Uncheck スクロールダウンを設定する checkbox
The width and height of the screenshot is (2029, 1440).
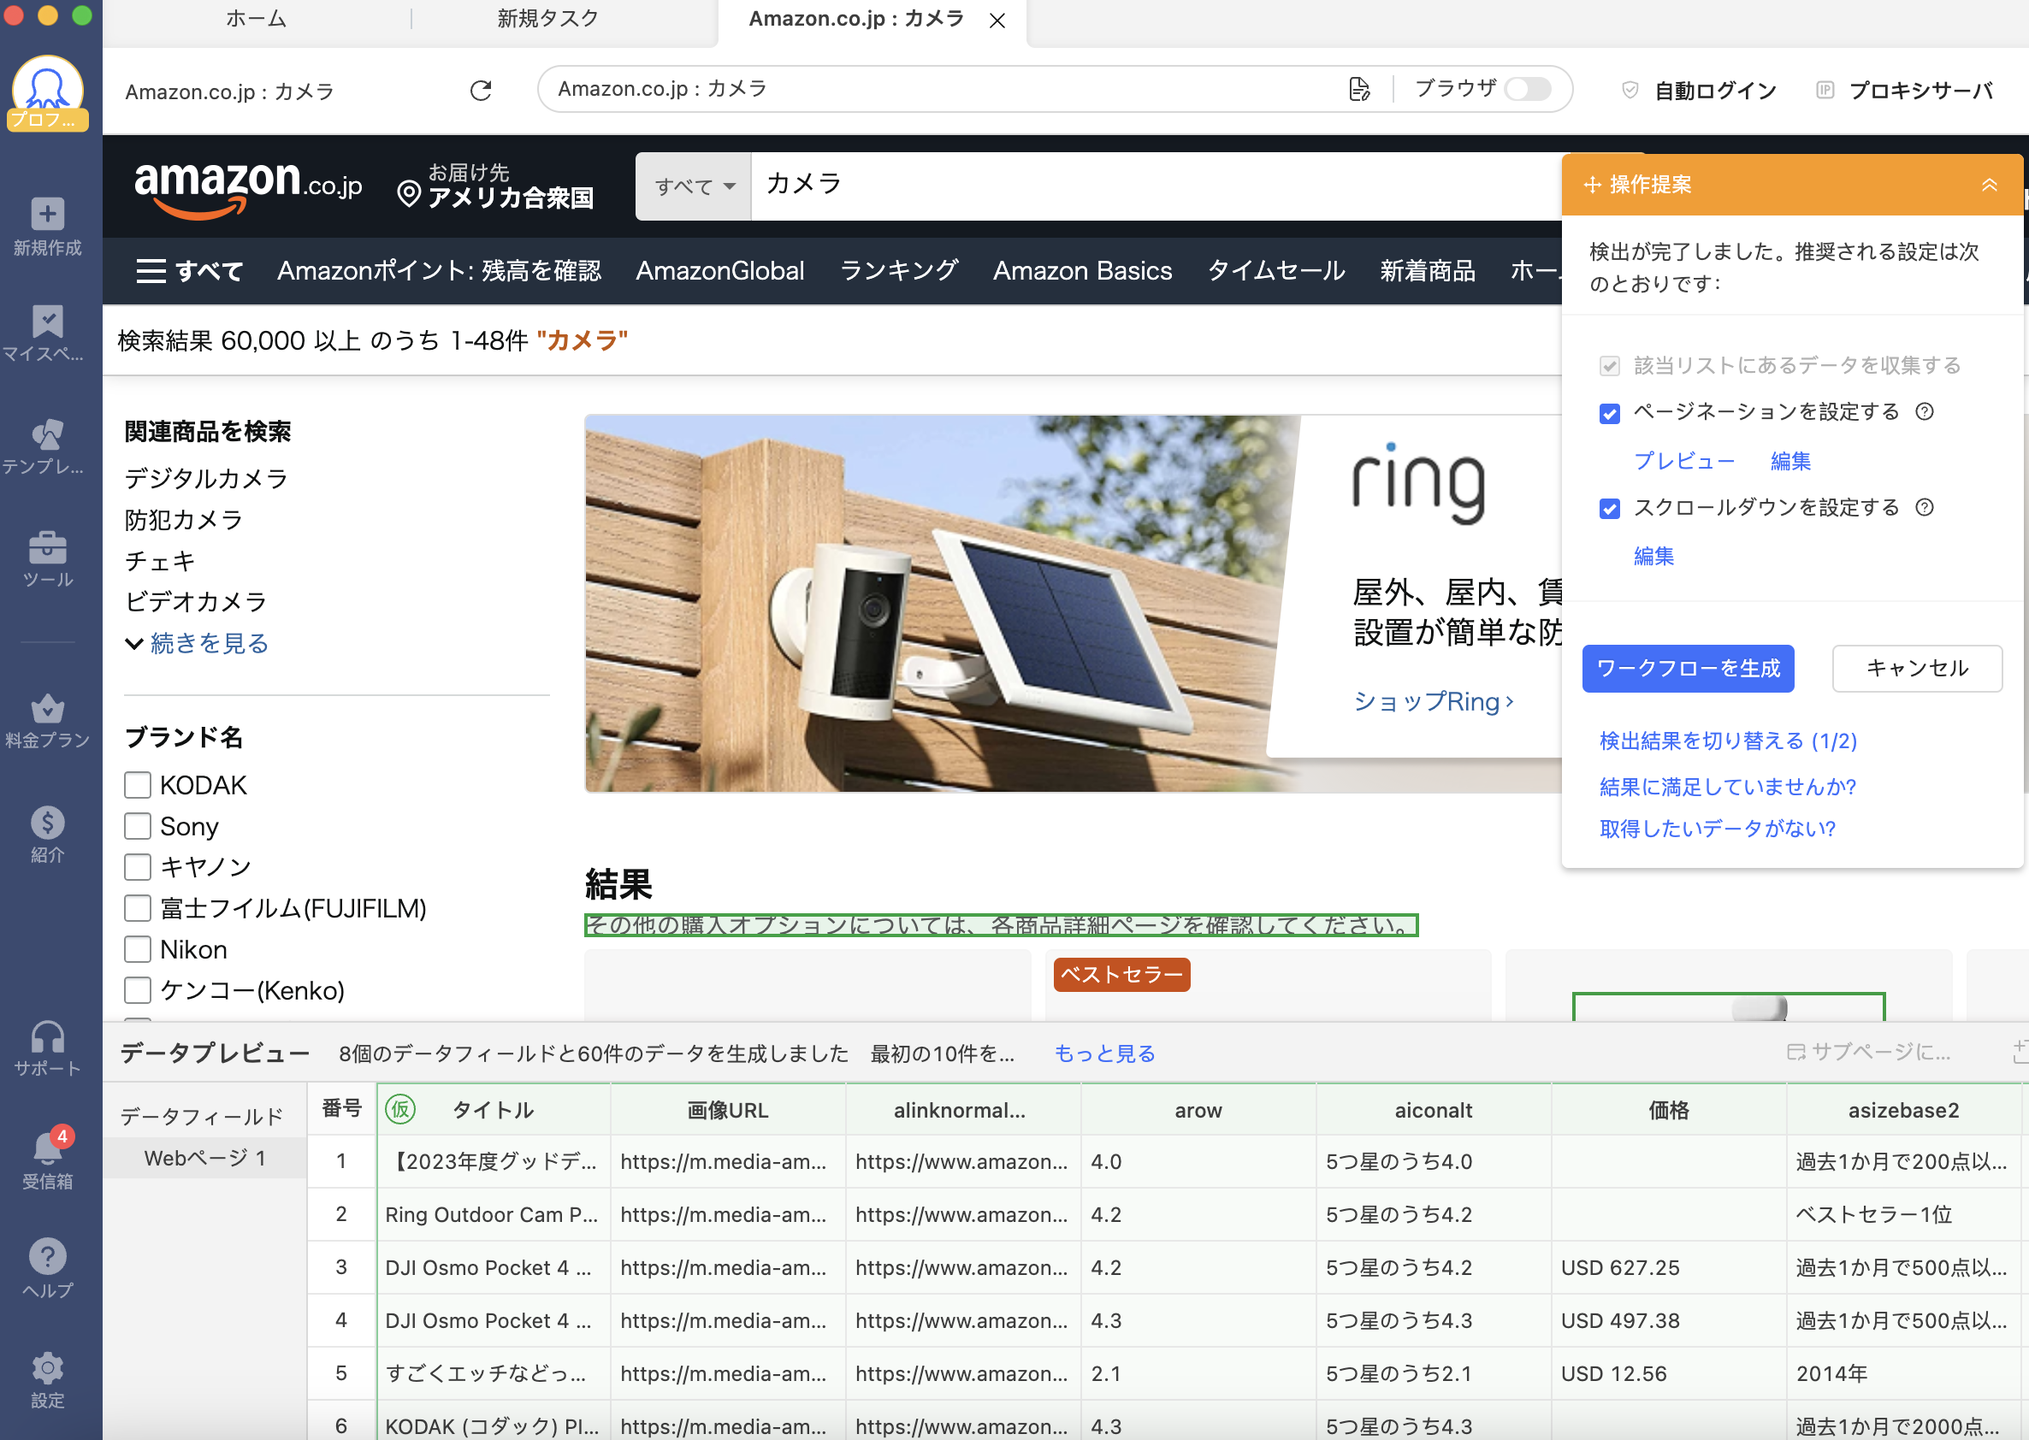[x=1610, y=508]
